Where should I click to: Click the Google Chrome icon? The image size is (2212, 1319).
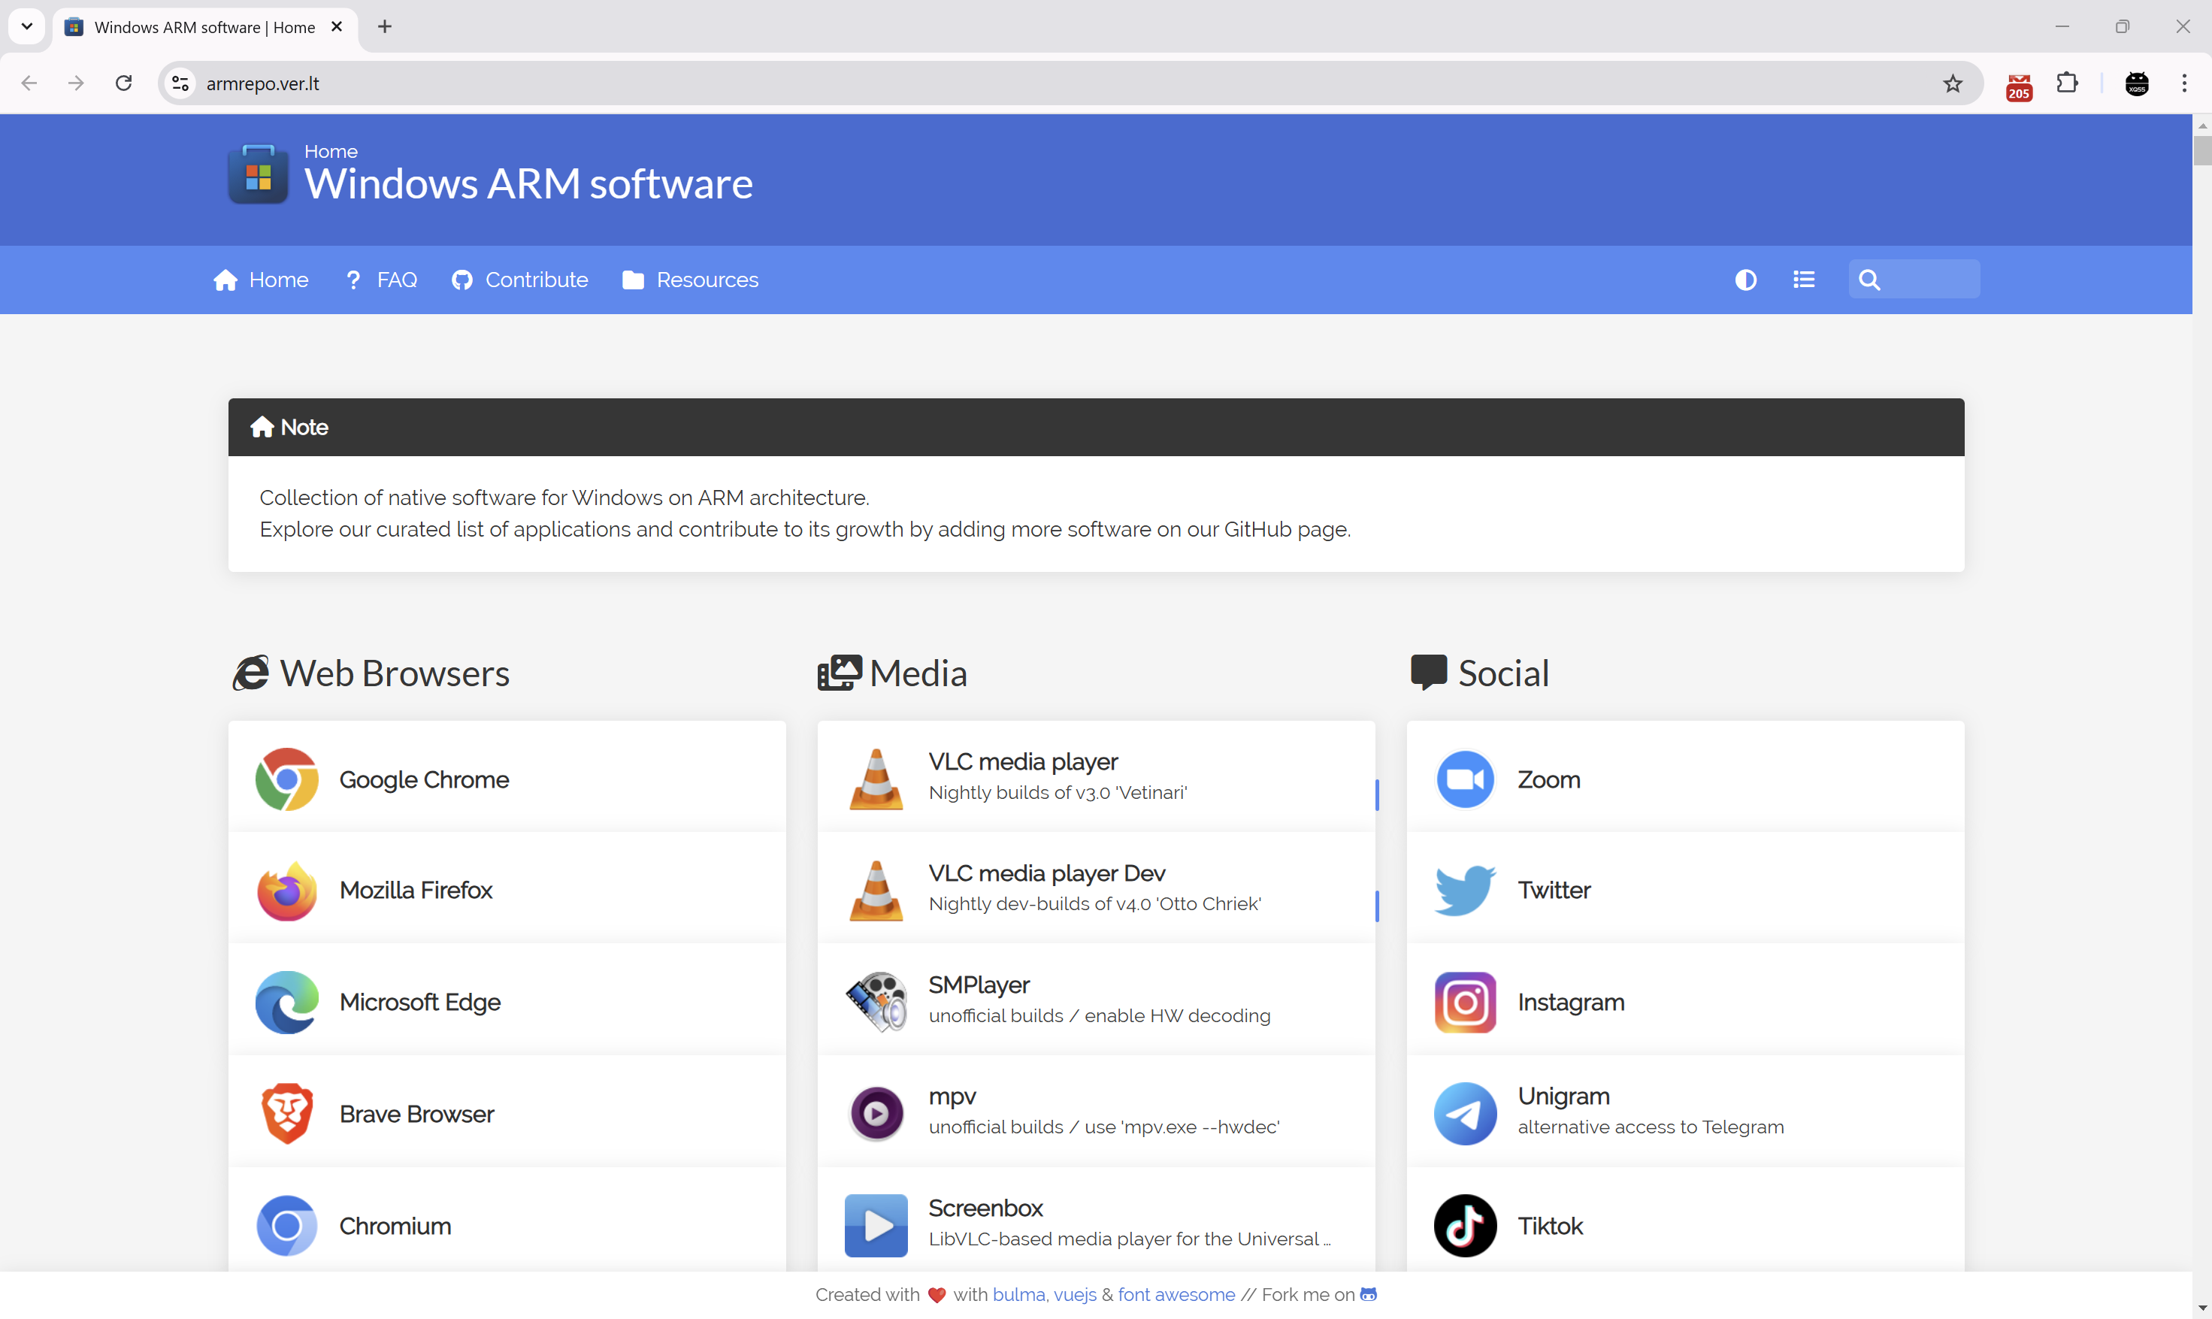286,779
